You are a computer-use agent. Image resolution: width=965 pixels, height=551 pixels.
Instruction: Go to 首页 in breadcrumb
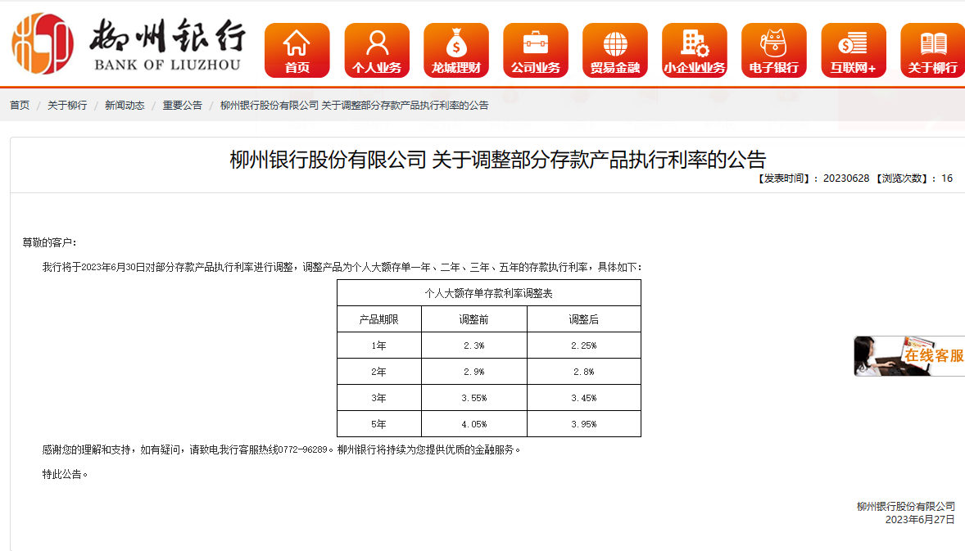tap(20, 106)
